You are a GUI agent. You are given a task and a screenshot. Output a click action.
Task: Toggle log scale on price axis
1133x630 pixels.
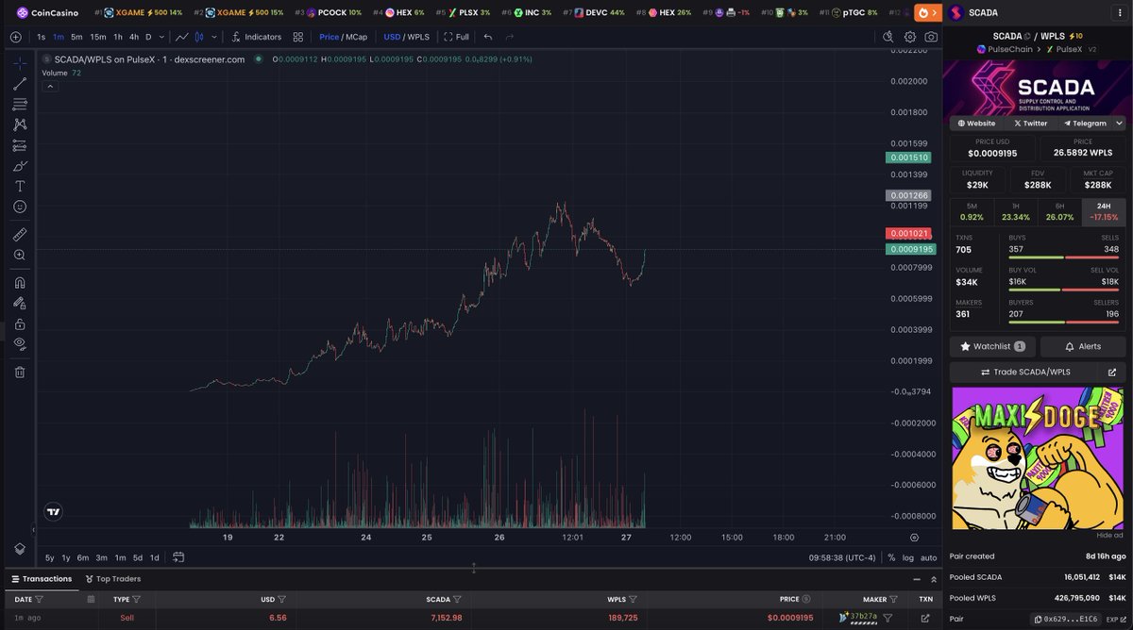(x=908, y=557)
